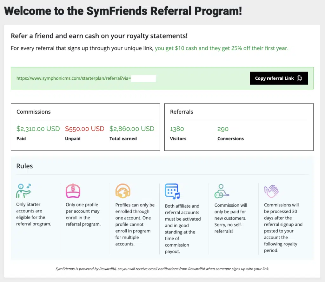Click the 290 Conversions statistic
Screen dimensions: 325x282
click(223, 129)
